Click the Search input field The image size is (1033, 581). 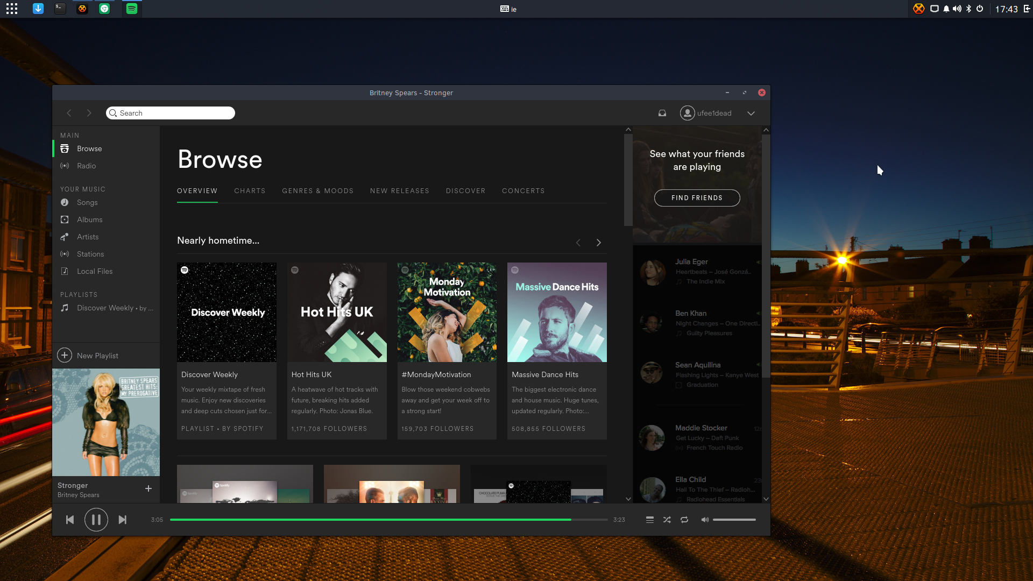[171, 113]
